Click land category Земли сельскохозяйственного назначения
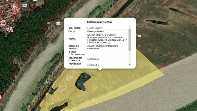This screenshot has width=197, height=111. point(102,47)
